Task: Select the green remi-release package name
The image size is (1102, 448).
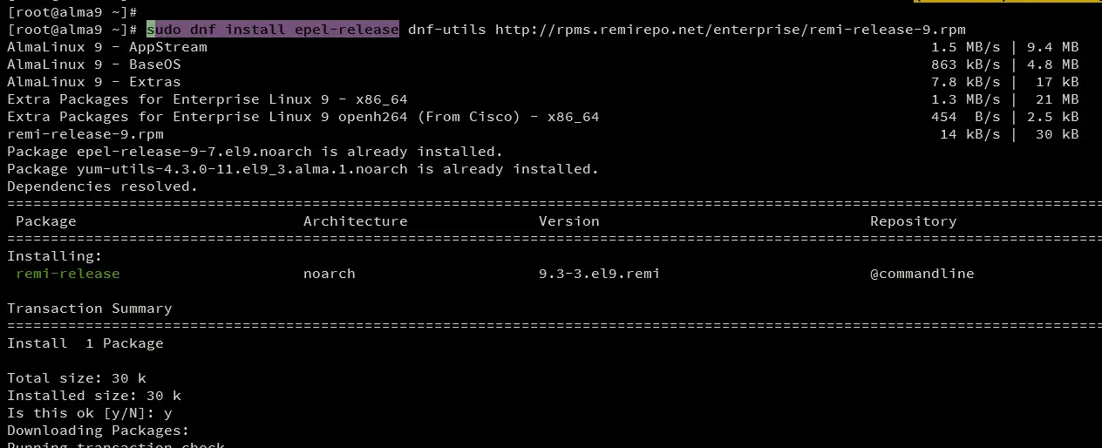Action: click(x=68, y=274)
